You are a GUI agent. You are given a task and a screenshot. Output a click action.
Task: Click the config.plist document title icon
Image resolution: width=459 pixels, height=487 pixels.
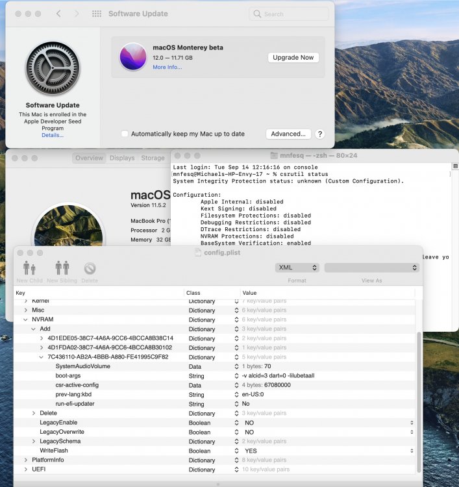[x=197, y=253]
